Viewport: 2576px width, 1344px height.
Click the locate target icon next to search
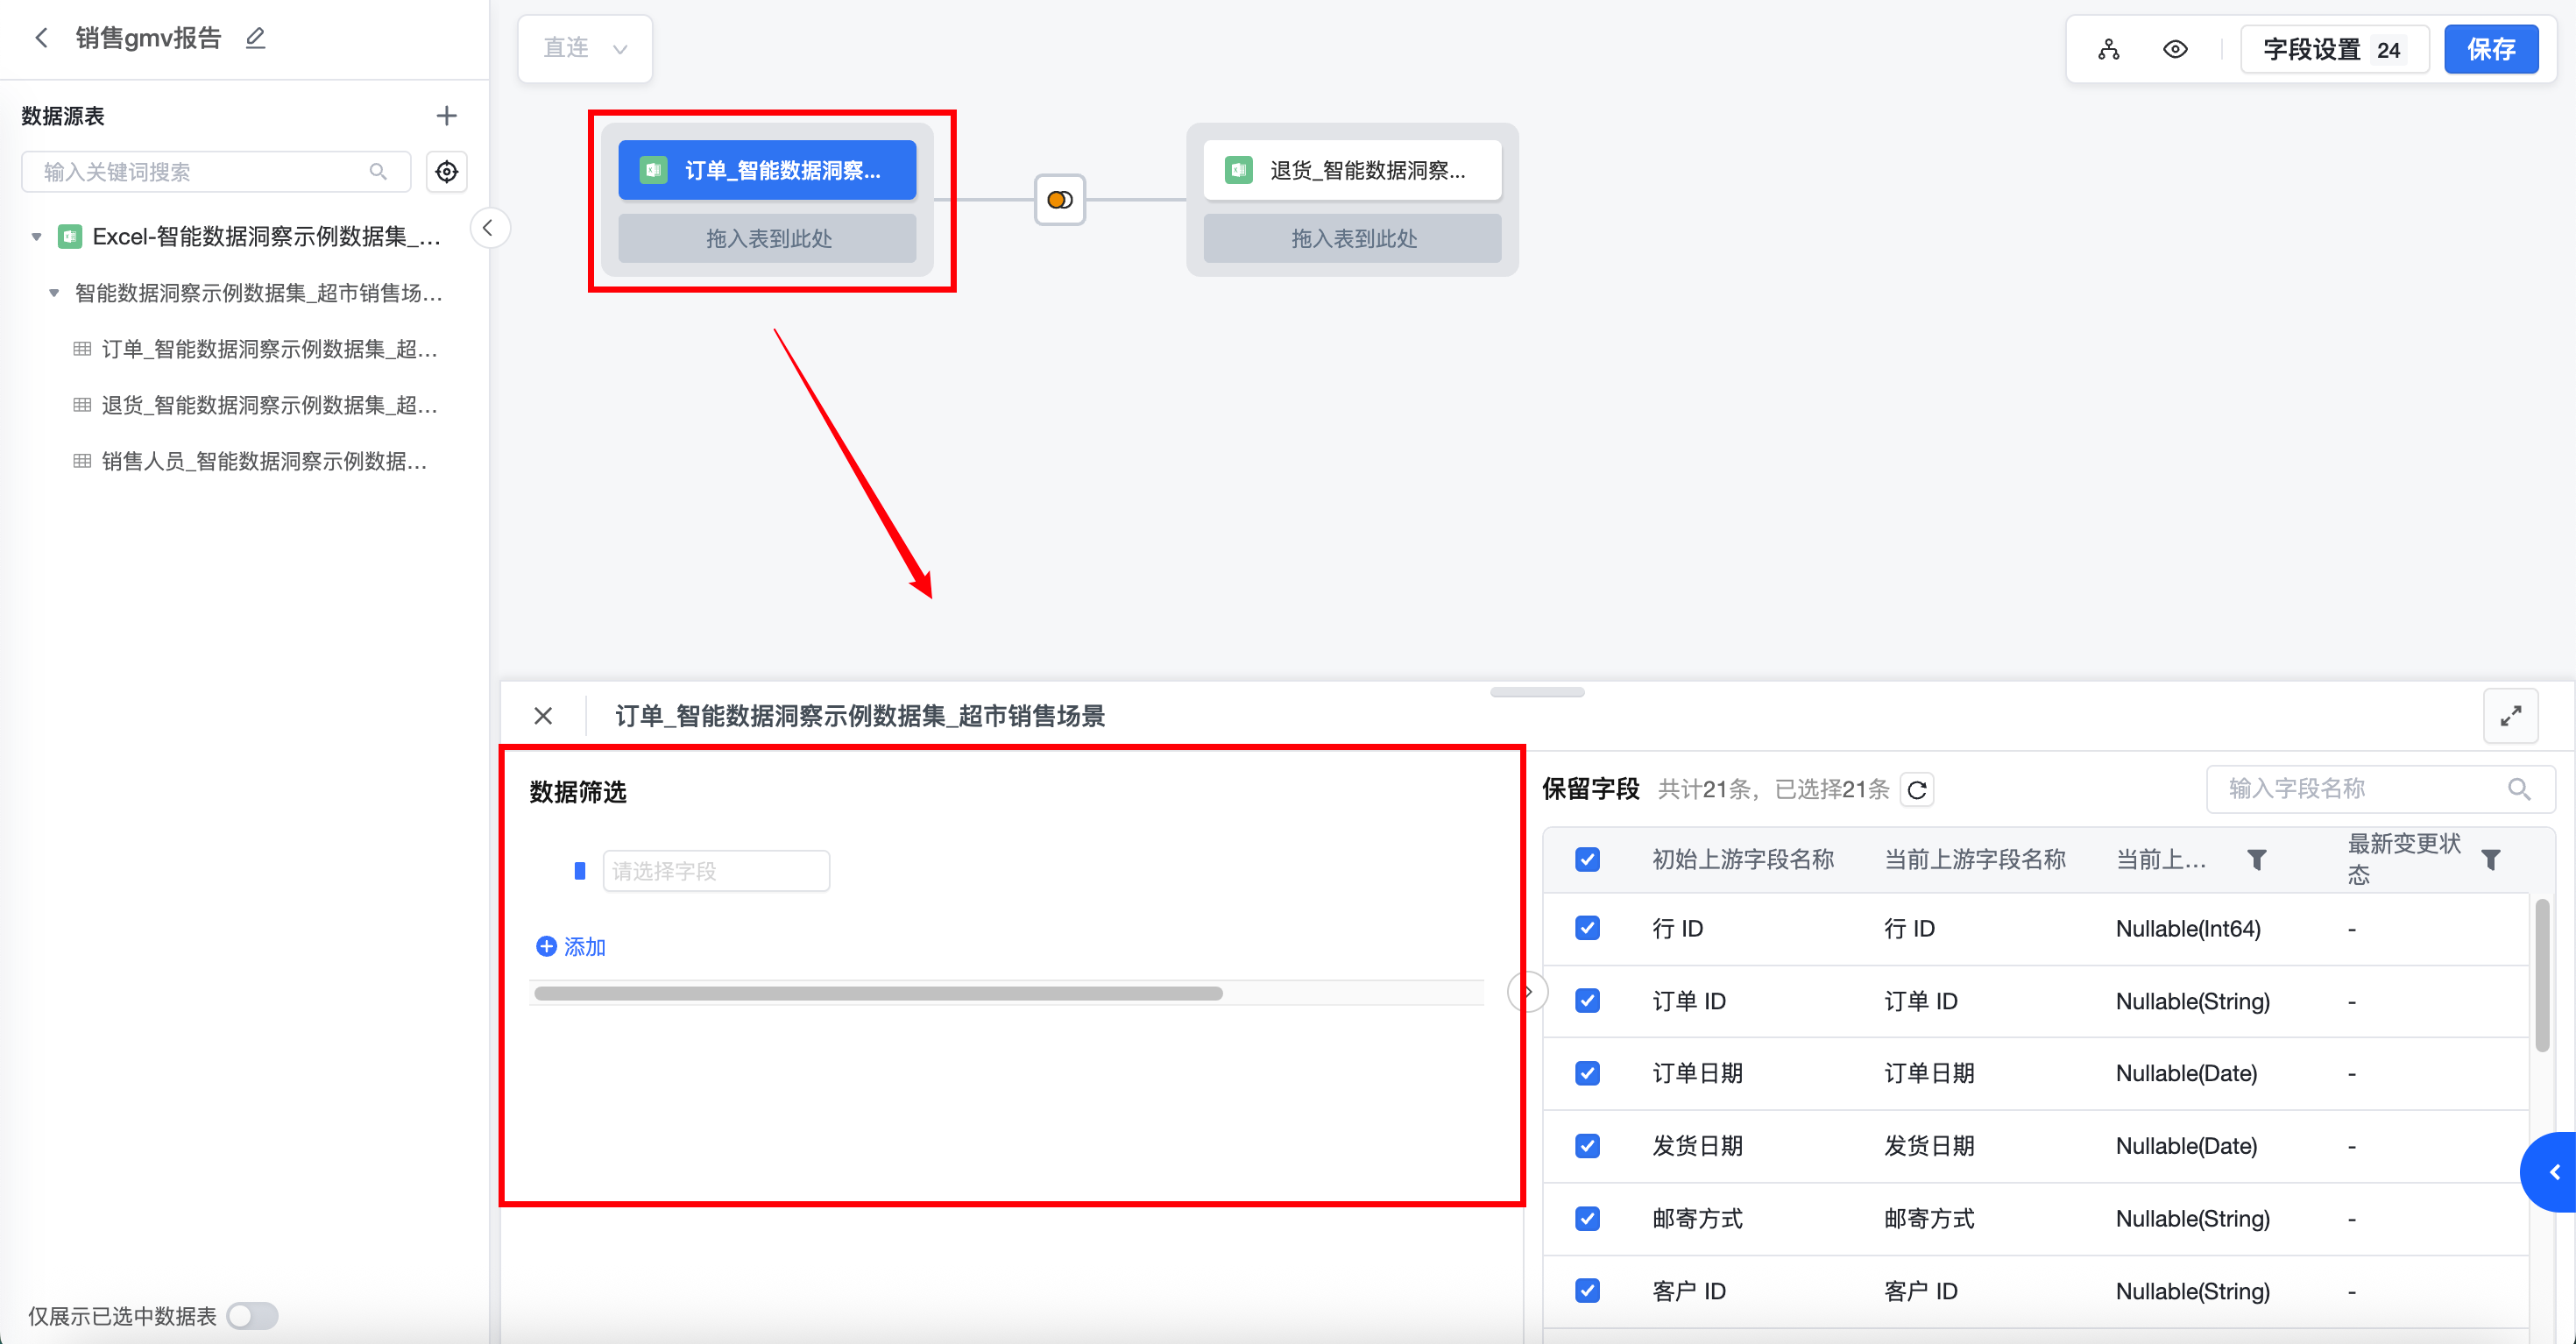pyautogui.click(x=446, y=172)
